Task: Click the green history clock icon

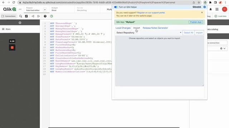Action: click(x=52, y=16)
